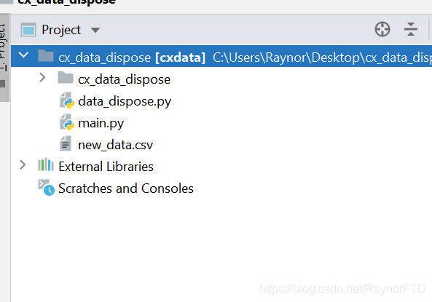This screenshot has width=432, height=302.
Task: Click the root project folder icon
Action: pyautogui.click(x=46, y=56)
